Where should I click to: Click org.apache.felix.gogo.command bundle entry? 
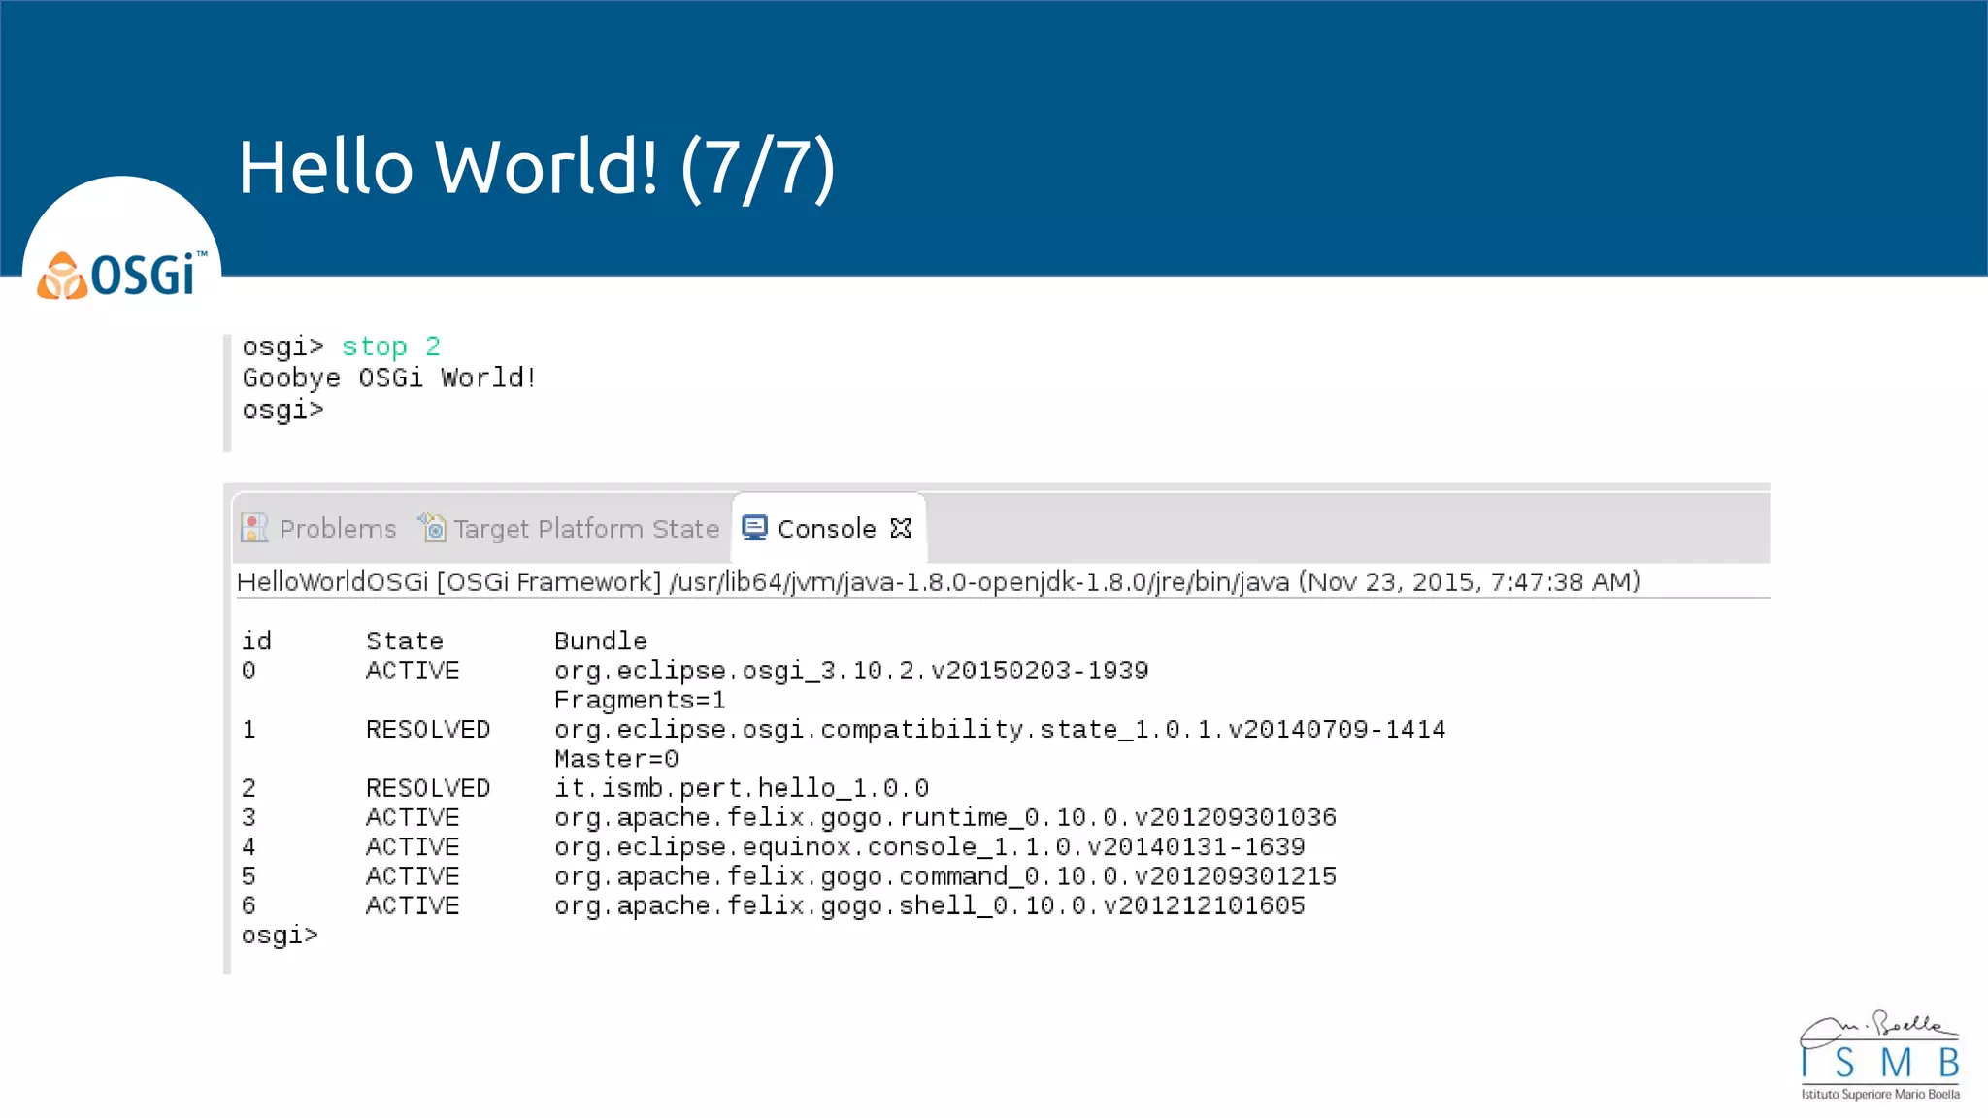(x=945, y=876)
